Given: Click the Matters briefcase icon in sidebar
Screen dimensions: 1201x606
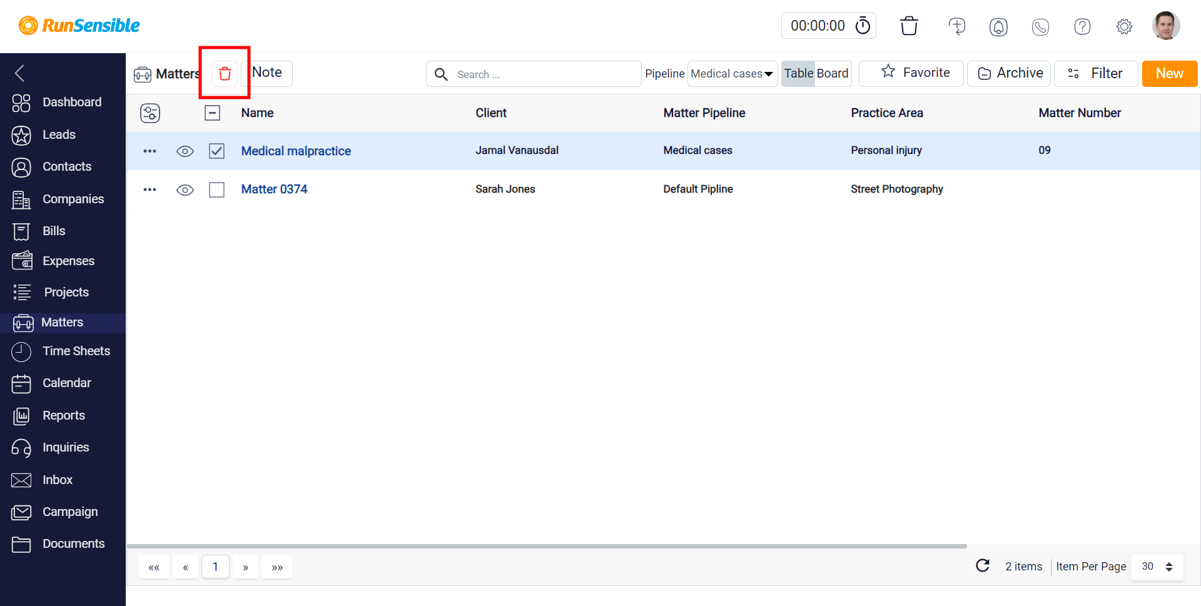Looking at the screenshot, I should tap(23, 323).
